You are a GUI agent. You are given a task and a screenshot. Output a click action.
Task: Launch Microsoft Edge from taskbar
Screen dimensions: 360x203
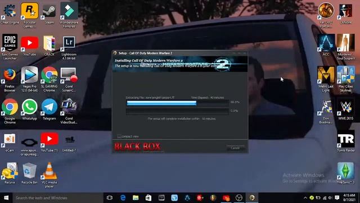pos(123,198)
